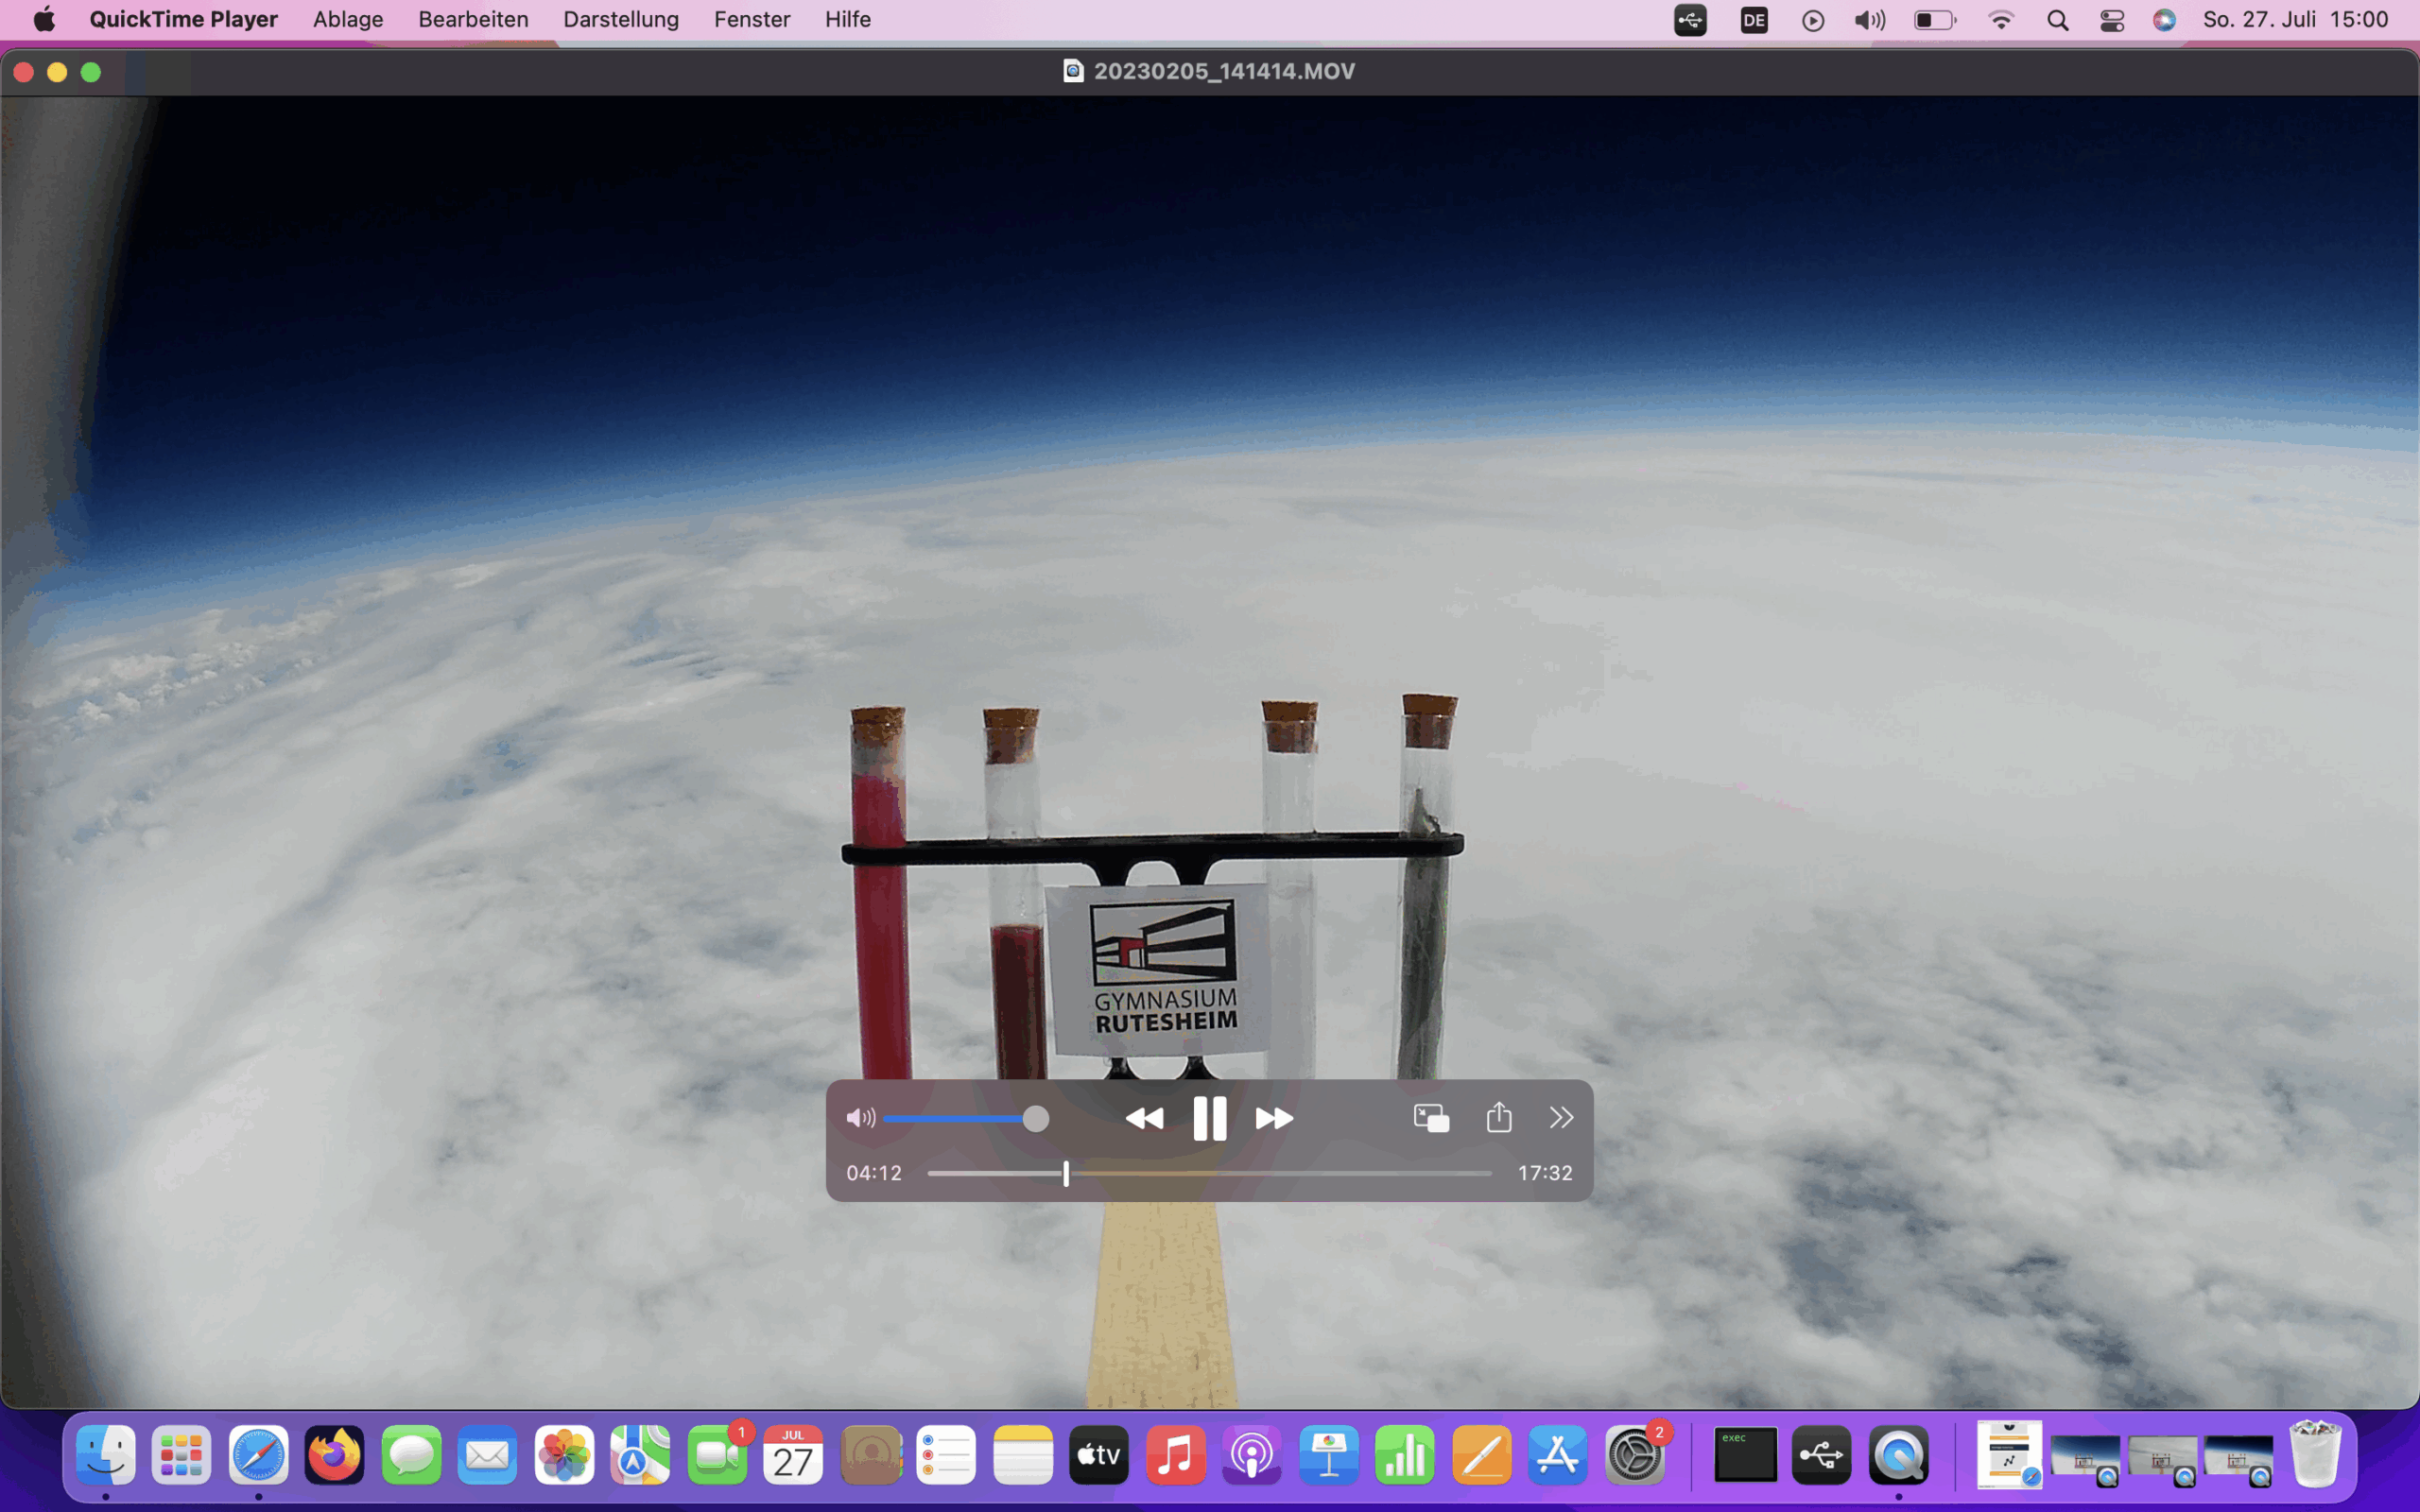Click the green full-screen window button

[91, 72]
